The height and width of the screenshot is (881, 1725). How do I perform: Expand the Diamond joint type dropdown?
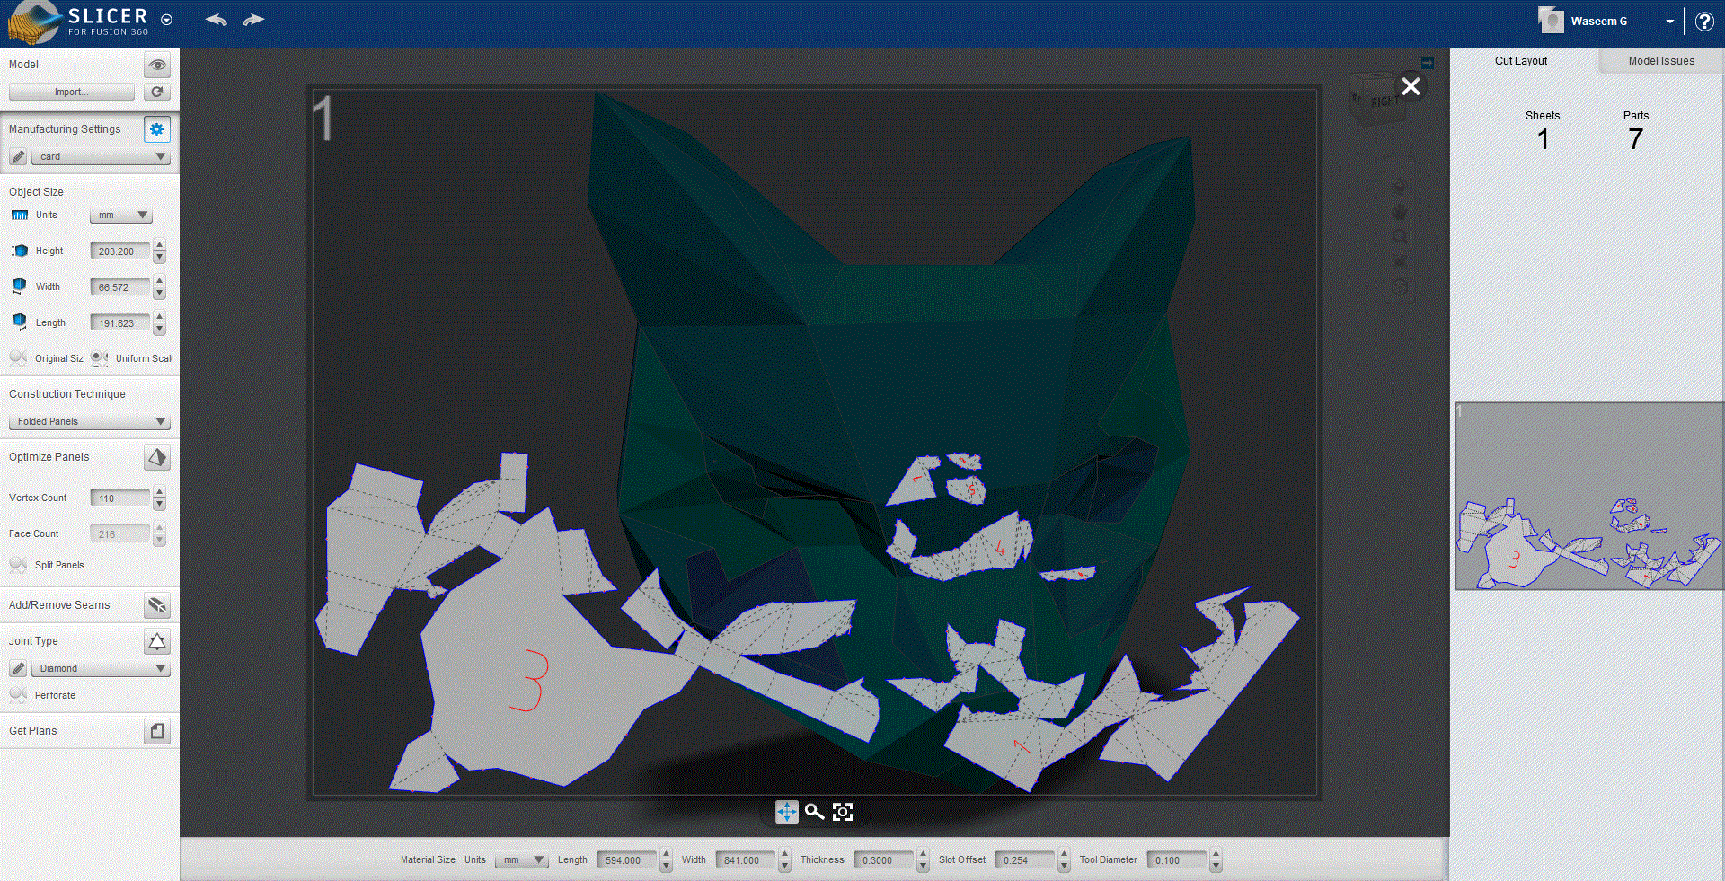(x=100, y=668)
